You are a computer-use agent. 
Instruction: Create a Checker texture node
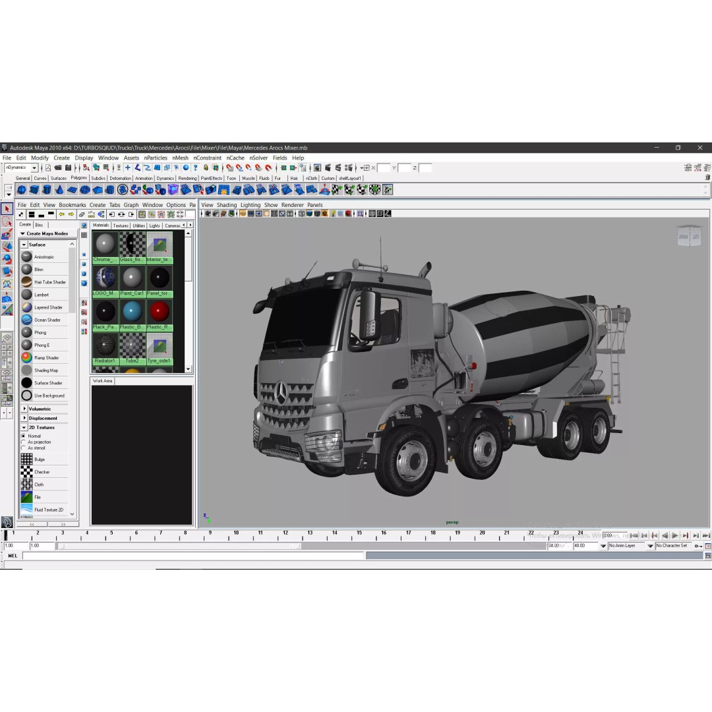[x=45, y=472]
